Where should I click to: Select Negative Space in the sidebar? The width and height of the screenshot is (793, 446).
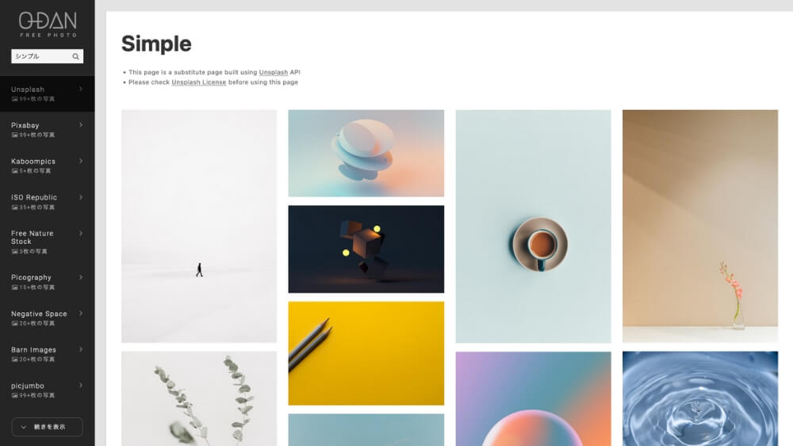47,318
